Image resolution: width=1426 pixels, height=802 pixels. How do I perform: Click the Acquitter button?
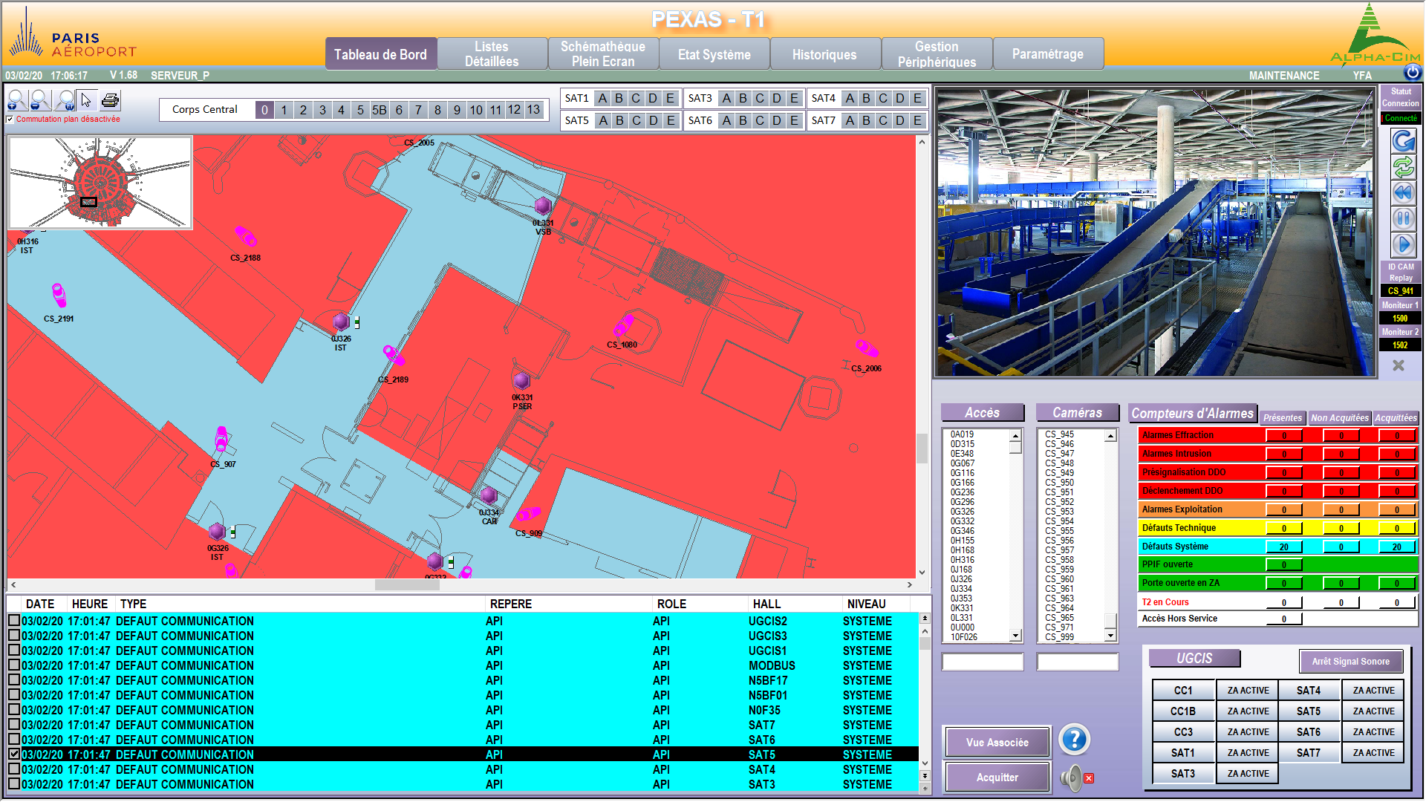[997, 777]
